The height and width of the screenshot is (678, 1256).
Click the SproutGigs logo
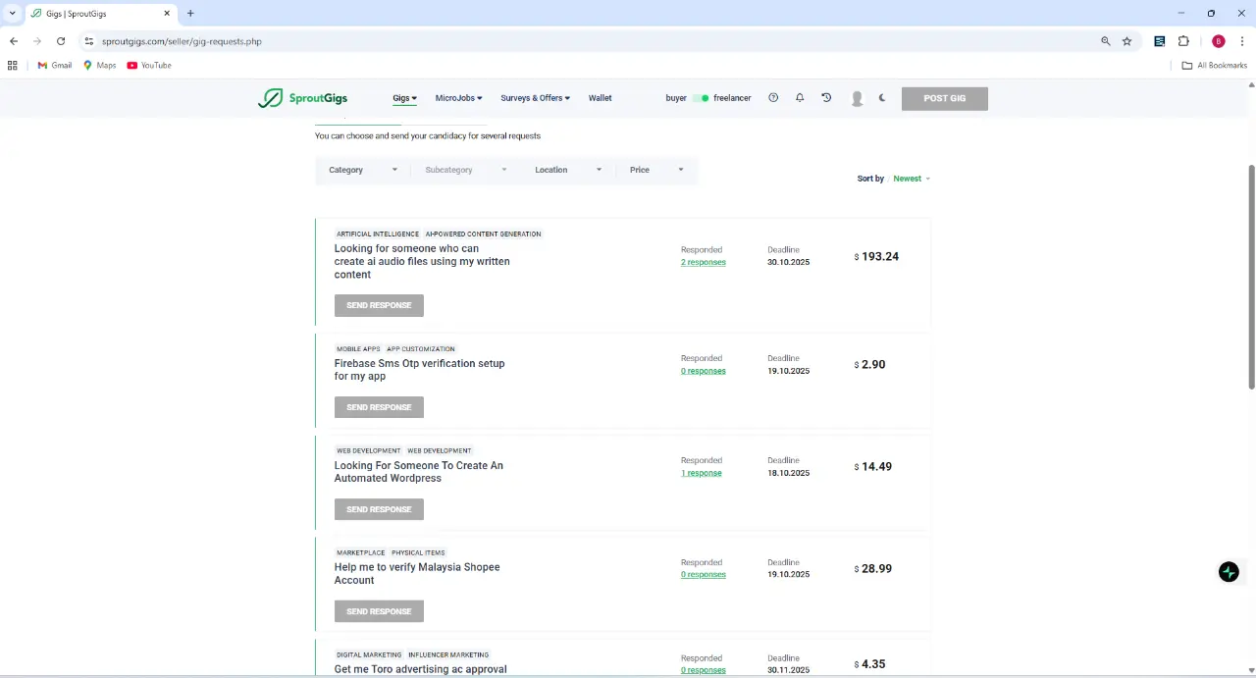(x=302, y=98)
